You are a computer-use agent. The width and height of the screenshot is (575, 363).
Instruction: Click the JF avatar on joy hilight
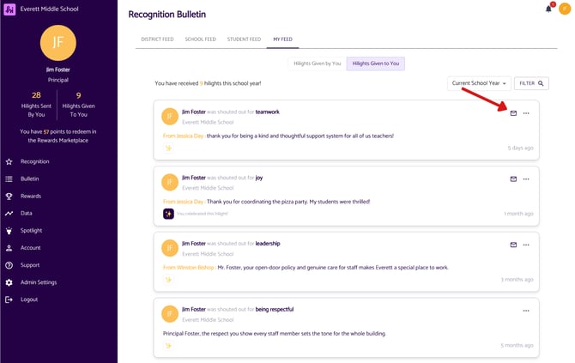170,182
